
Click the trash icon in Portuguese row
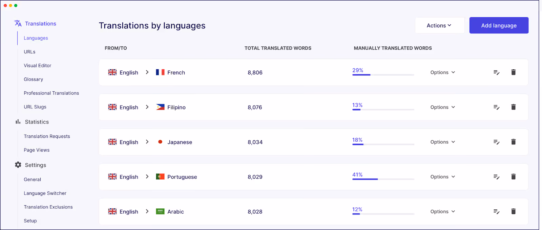pyautogui.click(x=513, y=177)
